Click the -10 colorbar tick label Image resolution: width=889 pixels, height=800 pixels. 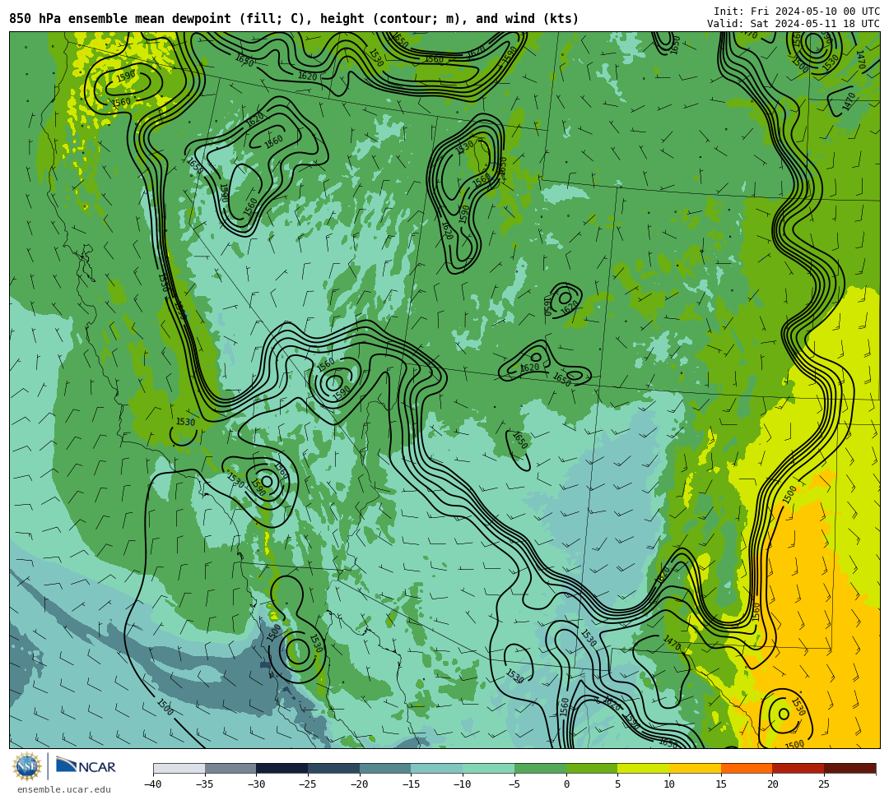463,784
